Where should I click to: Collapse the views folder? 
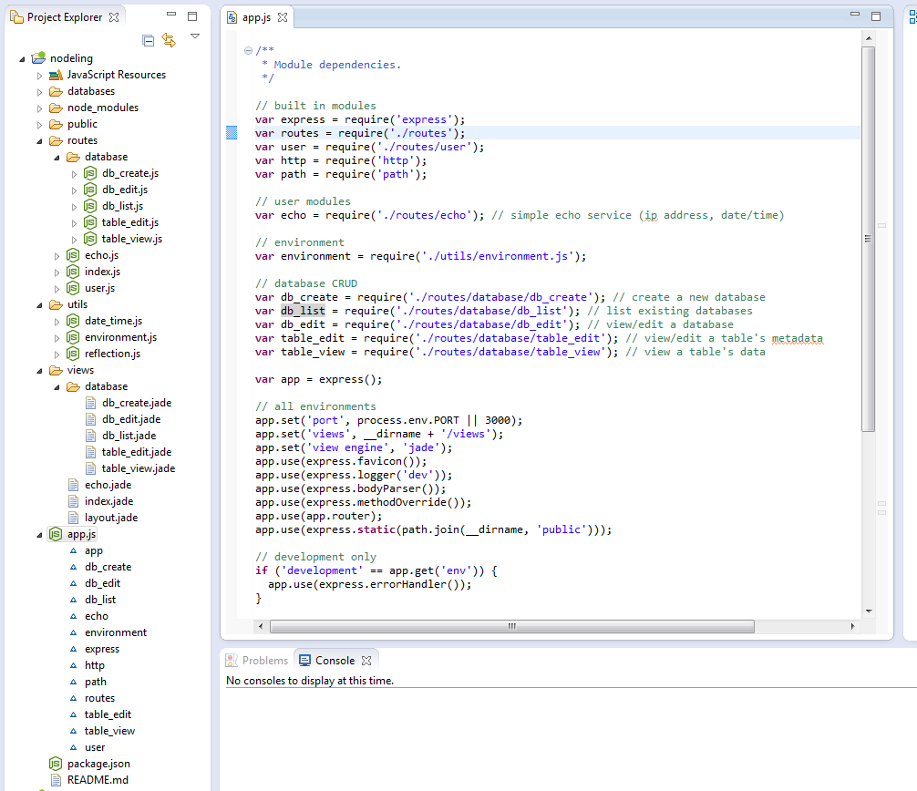(x=39, y=371)
